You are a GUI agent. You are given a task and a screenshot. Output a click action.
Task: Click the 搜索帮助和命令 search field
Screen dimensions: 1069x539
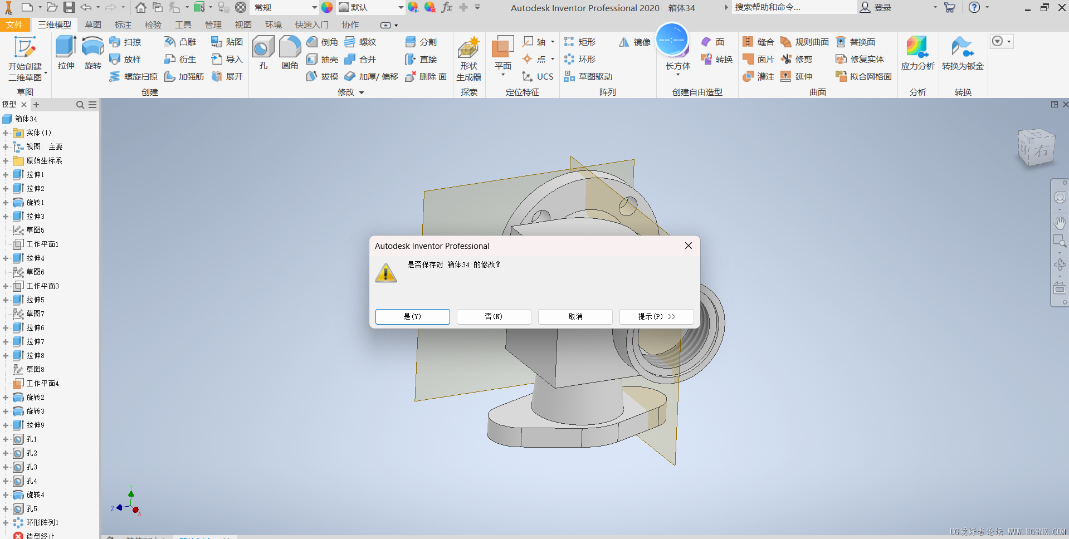coord(794,7)
